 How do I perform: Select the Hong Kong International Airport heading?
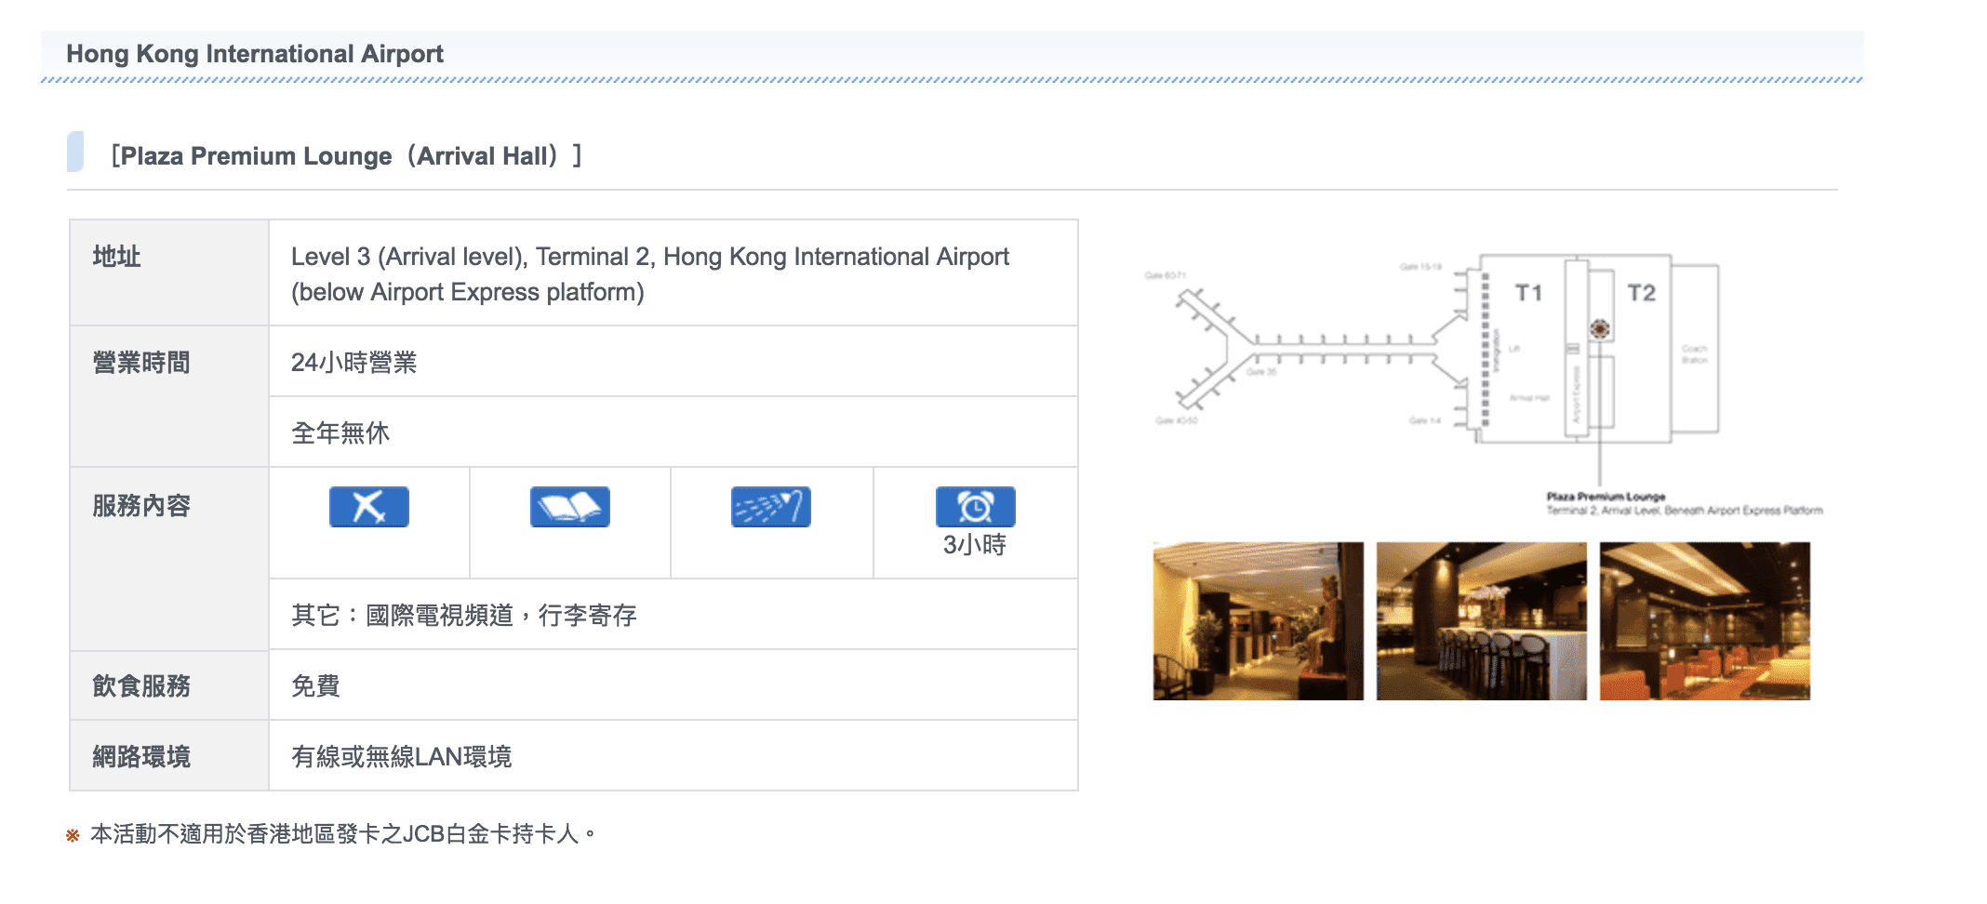(x=255, y=54)
